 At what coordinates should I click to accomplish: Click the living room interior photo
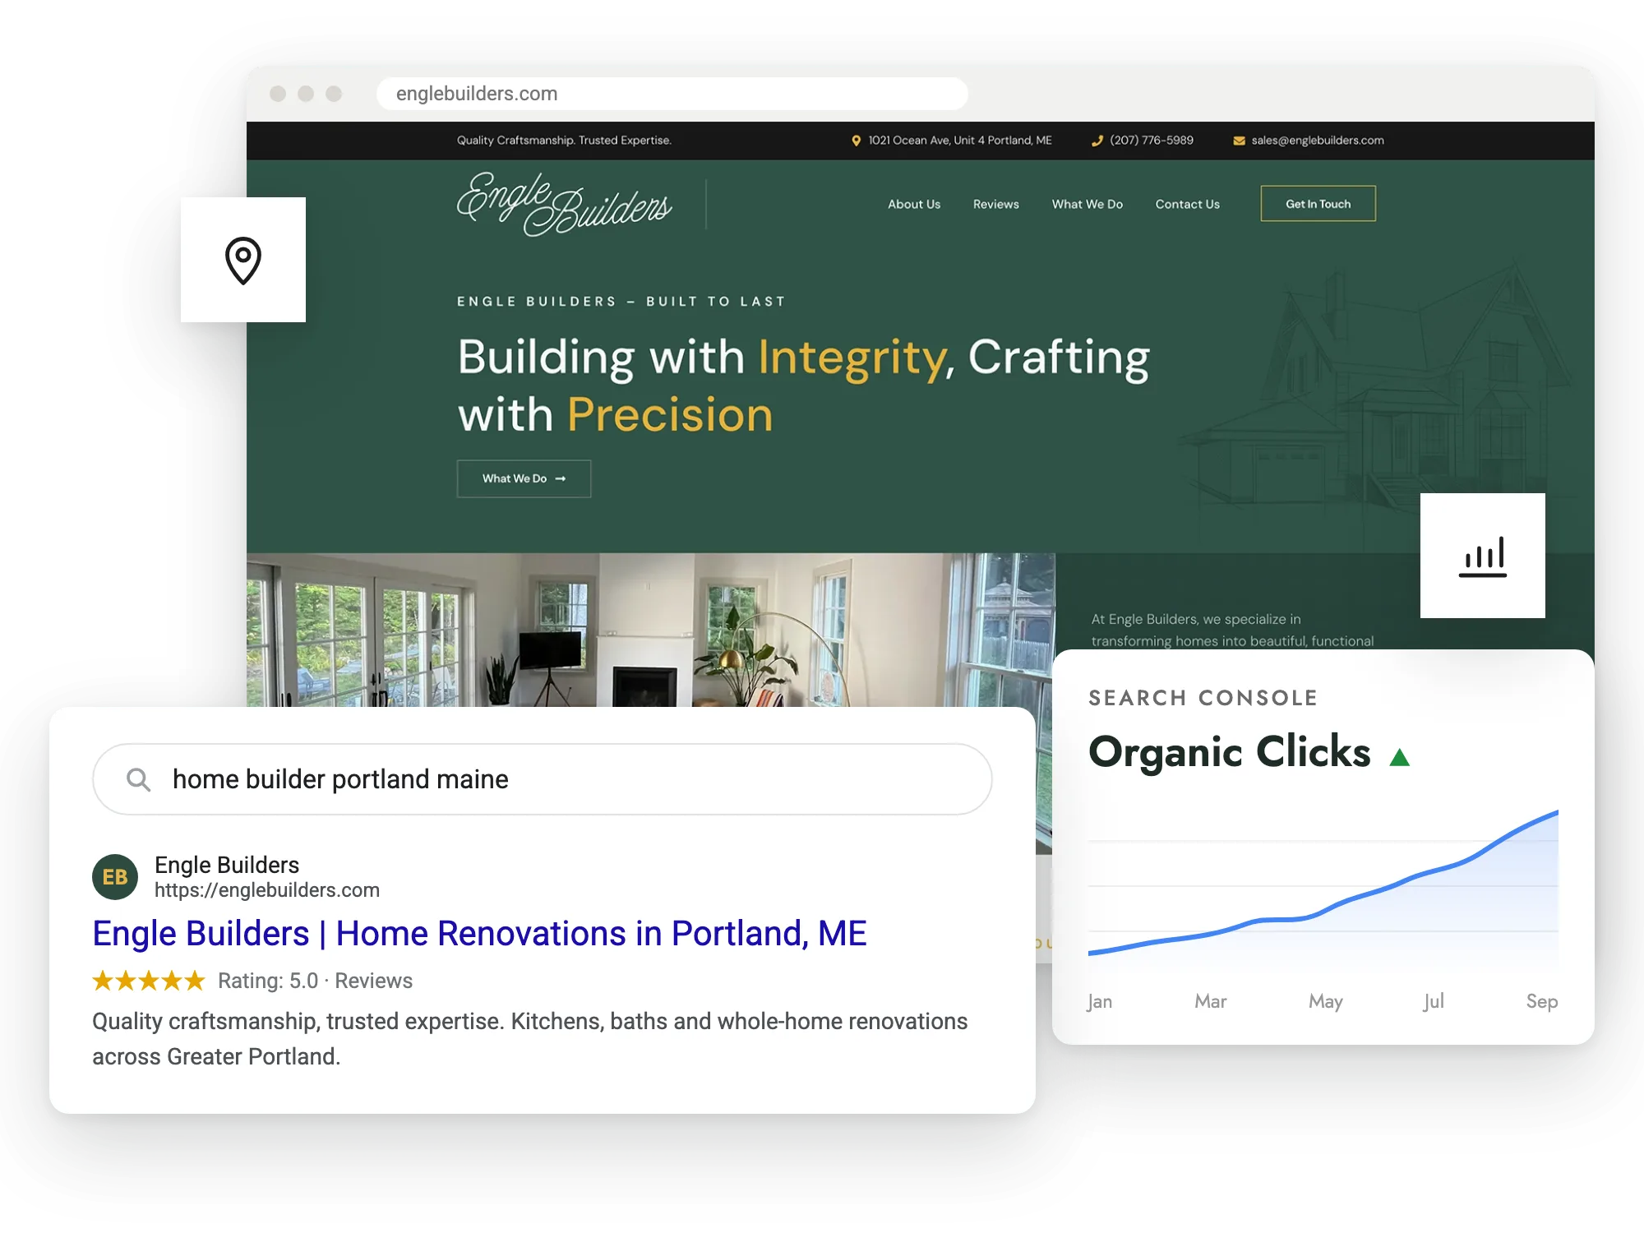[650, 630]
